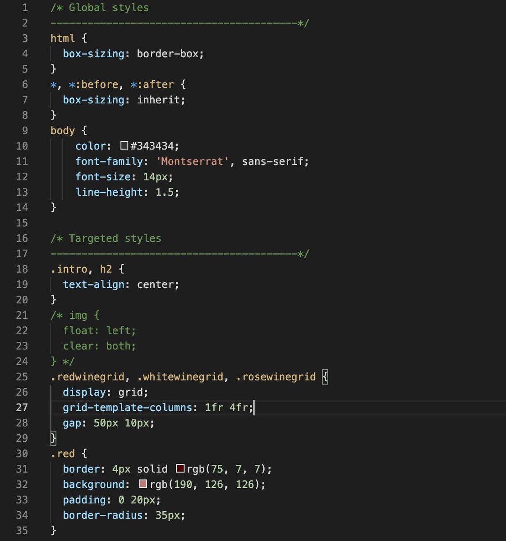
Task: Click 'rgb(190, 126, 126)' value
Action: coord(204,484)
